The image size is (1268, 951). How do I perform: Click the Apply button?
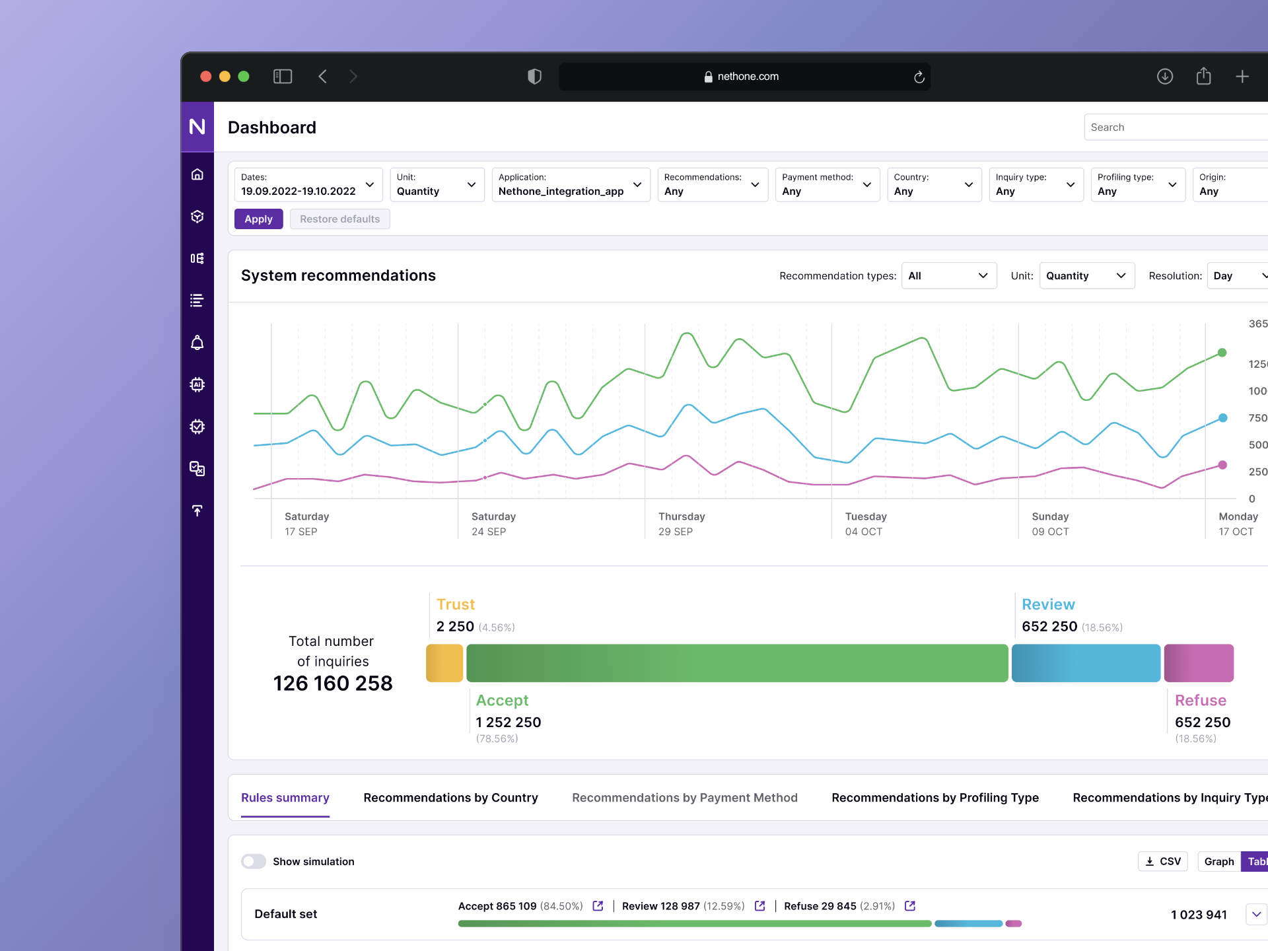(x=258, y=219)
